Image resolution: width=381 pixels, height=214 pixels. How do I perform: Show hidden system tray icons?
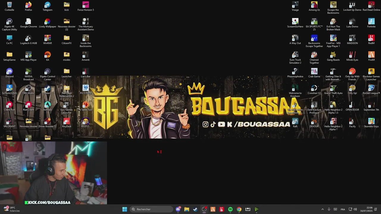click(x=322, y=209)
